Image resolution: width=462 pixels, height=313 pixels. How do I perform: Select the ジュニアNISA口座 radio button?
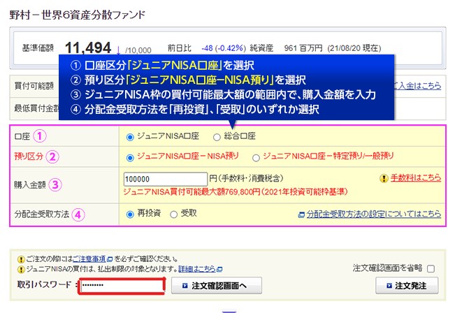(130, 137)
